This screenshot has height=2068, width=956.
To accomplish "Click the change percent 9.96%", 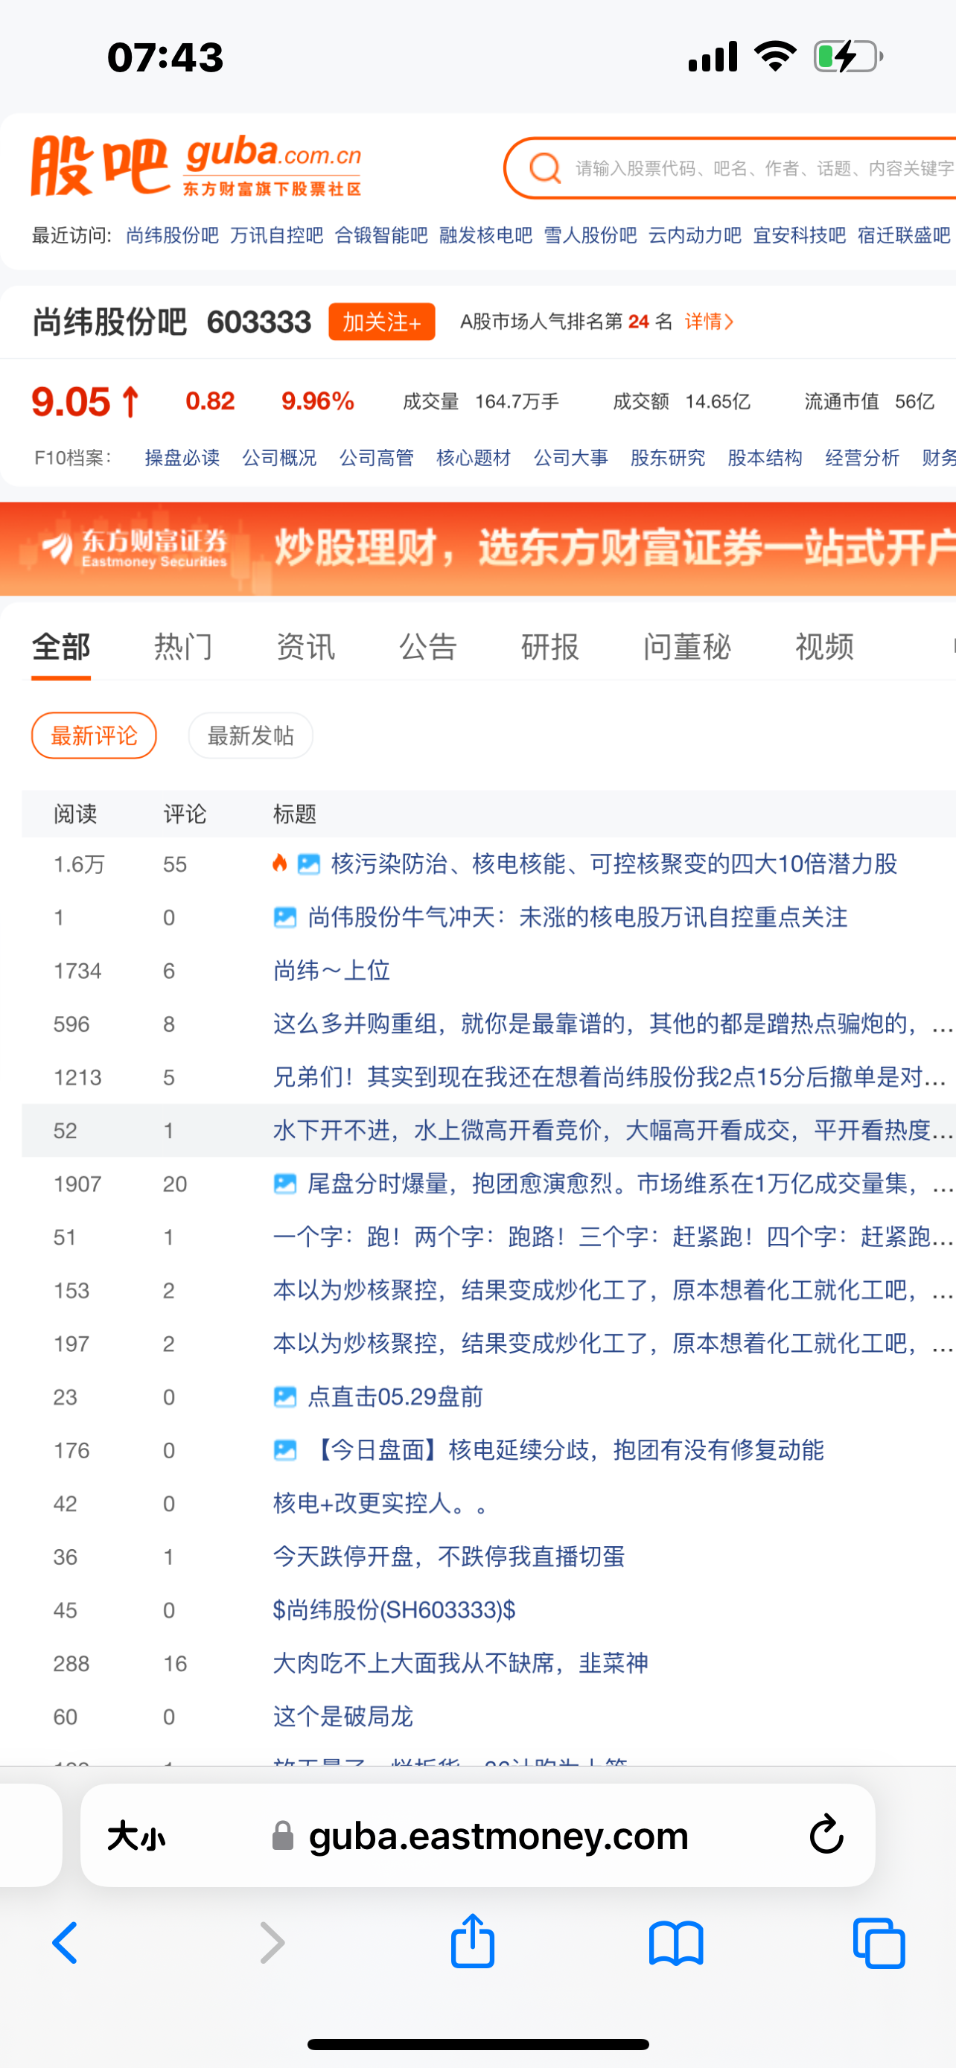I will [318, 400].
